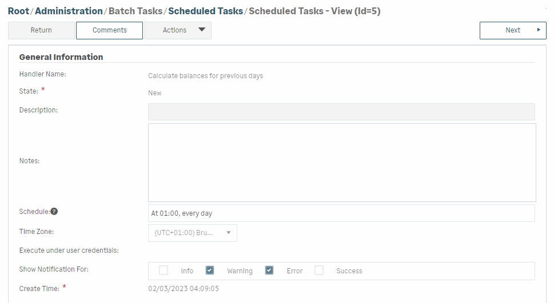
Task: Click the Return button
Action: click(x=41, y=30)
